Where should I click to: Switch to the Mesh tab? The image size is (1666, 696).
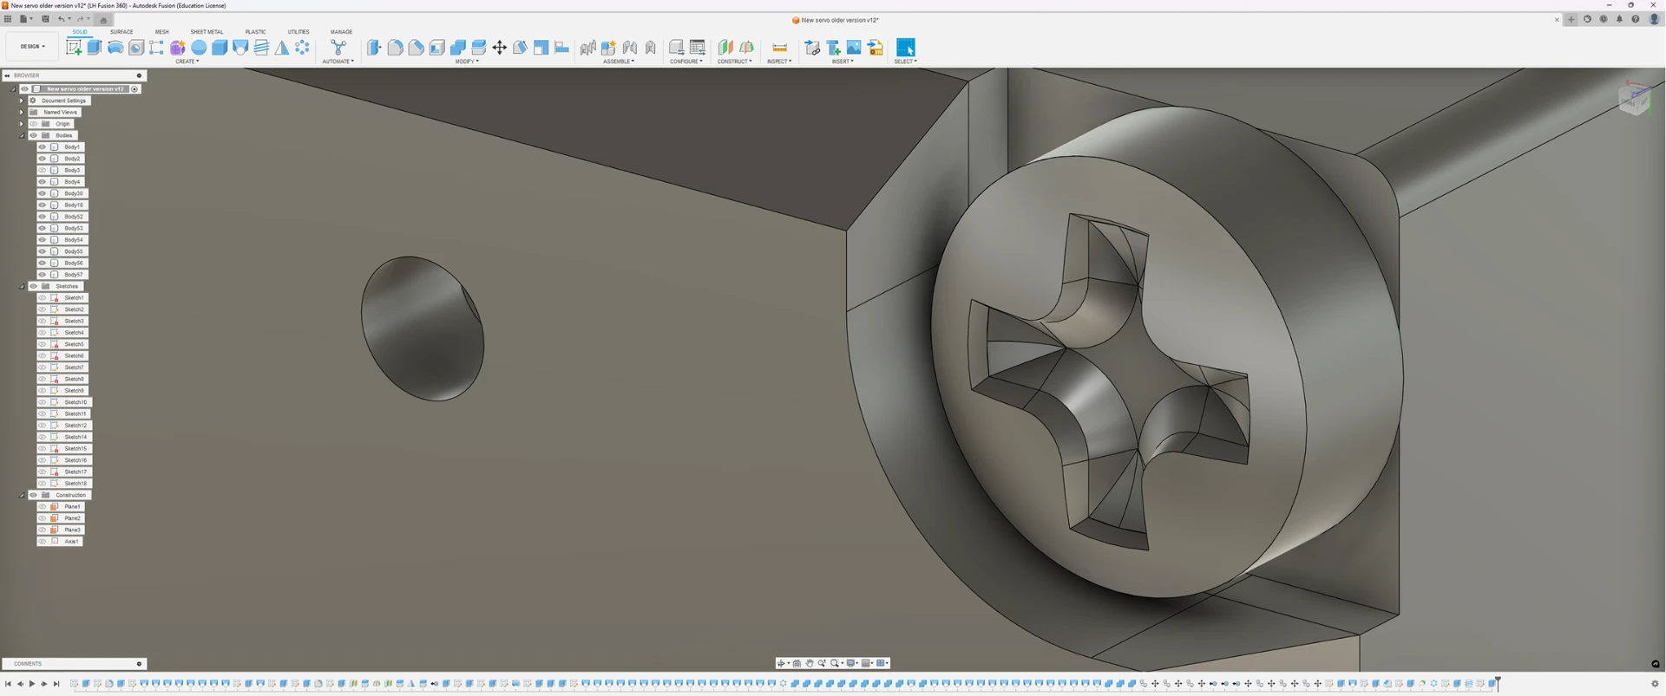[x=162, y=32]
